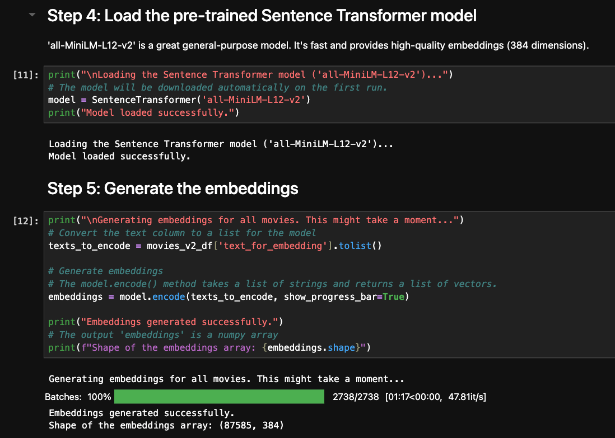
Task: Click the embeddings array shape output line
Action: [x=166, y=426]
